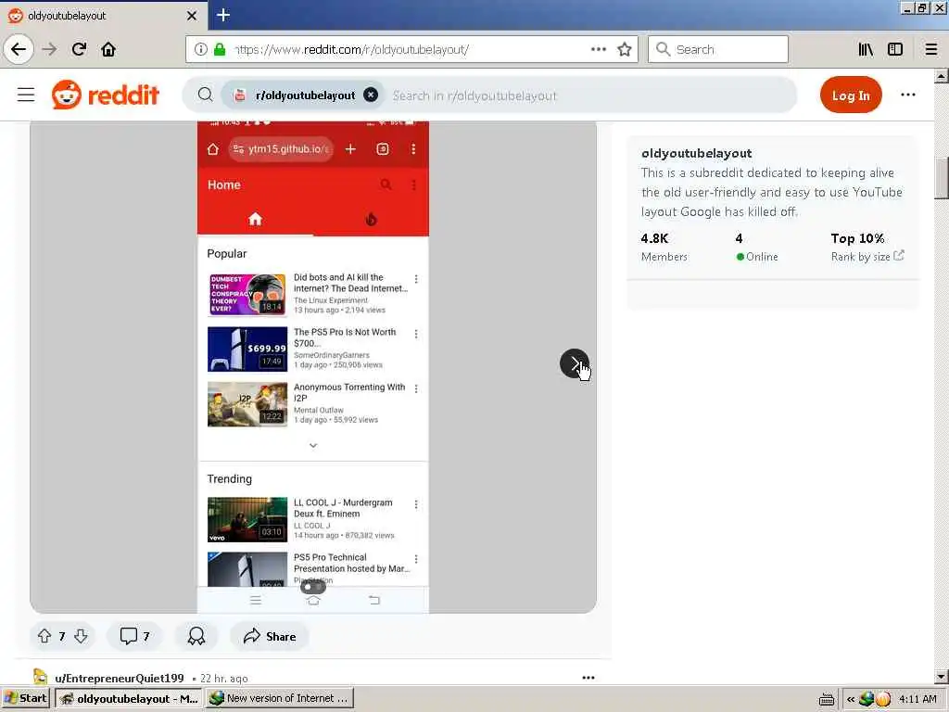Open options menu for EntrepreneurQuiet199's post
The height and width of the screenshot is (712, 949).
(x=588, y=678)
